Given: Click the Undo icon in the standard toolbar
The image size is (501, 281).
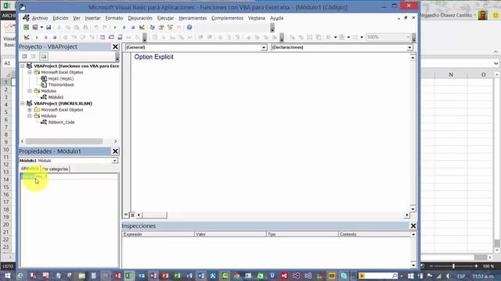Looking at the screenshot, I should coord(96,27).
